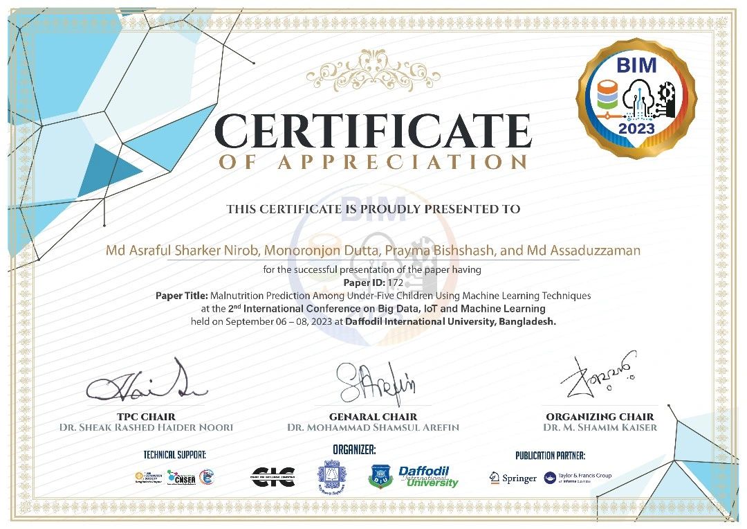Click the IEEE Computer Society logo
This screenshot has width=747, height=529.
(149, 477)
